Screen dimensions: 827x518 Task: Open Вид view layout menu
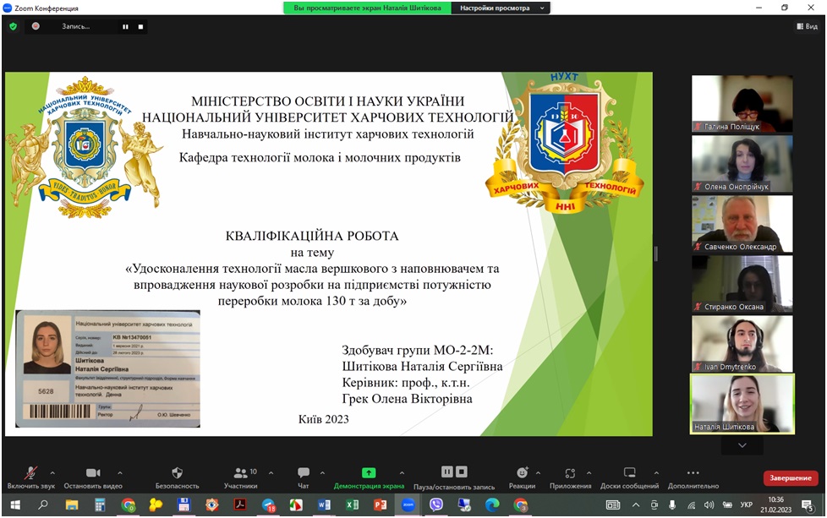808,26
